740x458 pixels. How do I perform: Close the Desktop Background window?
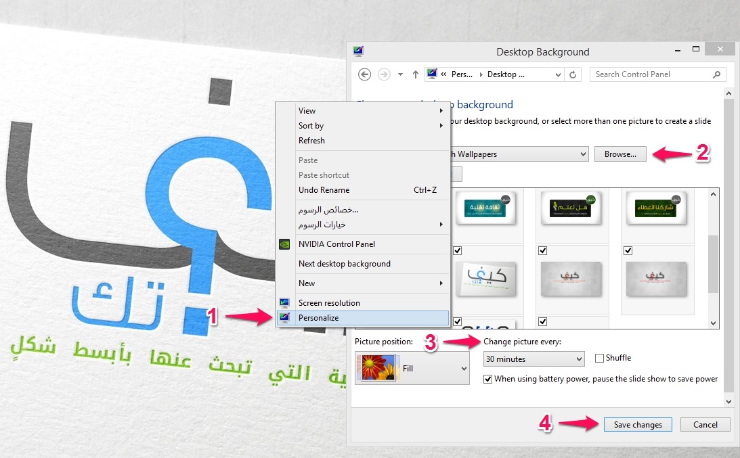(x=720, y=49)
